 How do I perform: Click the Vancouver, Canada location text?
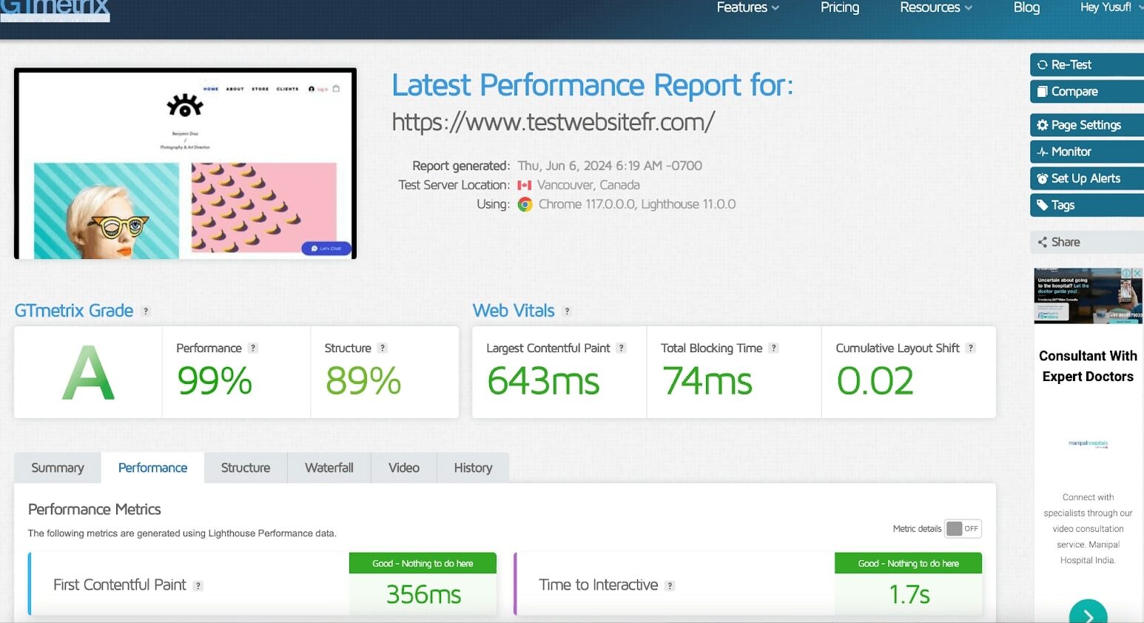click(x=588, y=185)
